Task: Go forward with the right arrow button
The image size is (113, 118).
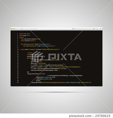Action: [19, 29]
